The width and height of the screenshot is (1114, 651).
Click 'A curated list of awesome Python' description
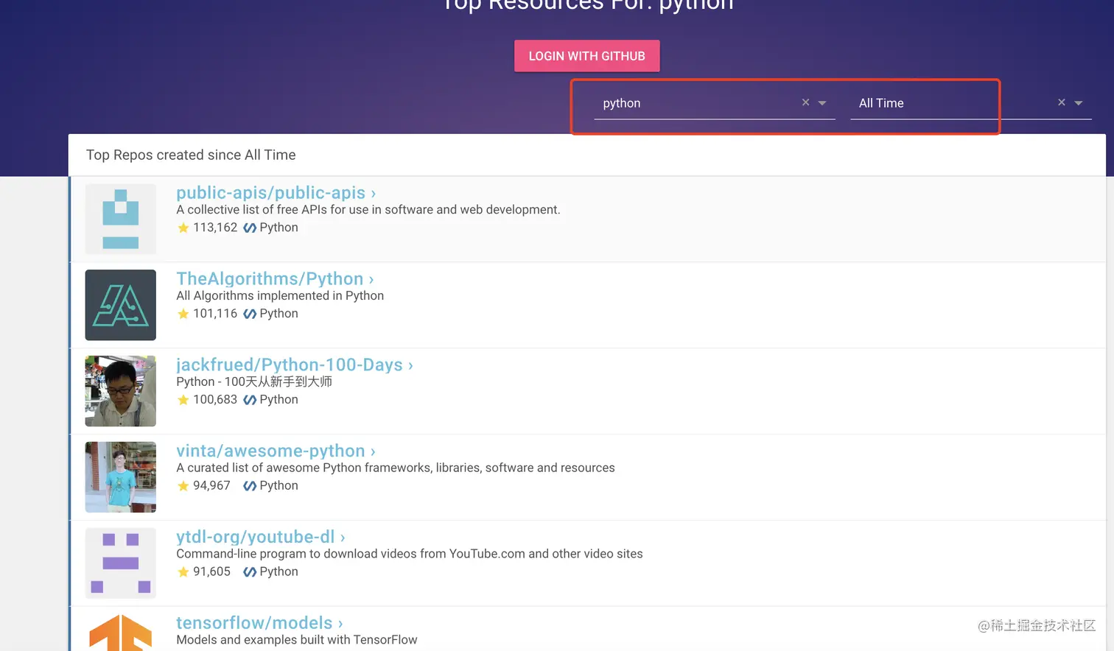tap(396, 468)
